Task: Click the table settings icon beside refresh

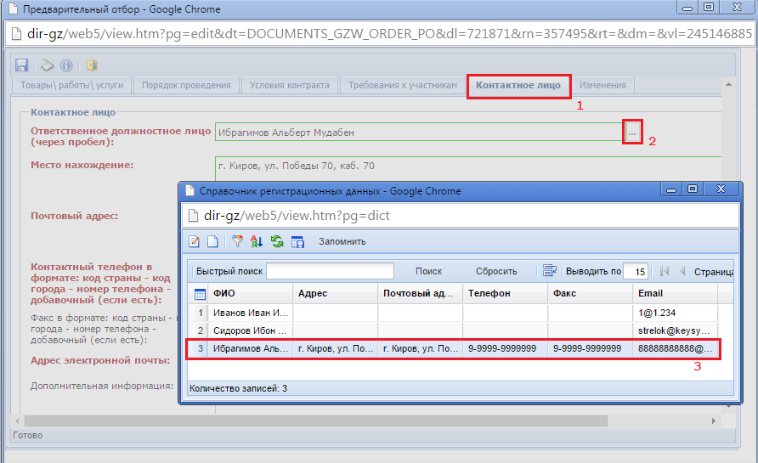Action: coord(297,241)
